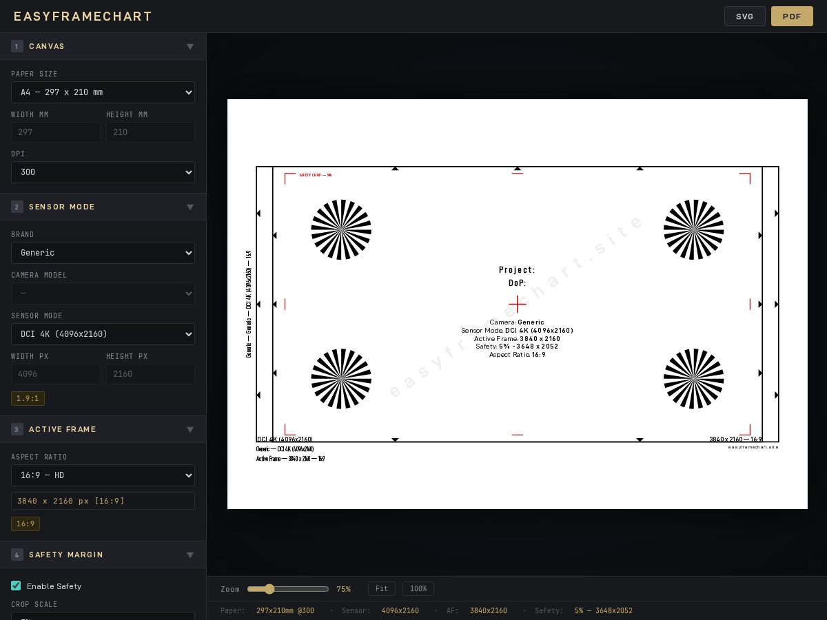
Task: Click the status bar Sensor 4096x2160 value
Action: click(400, 611)
